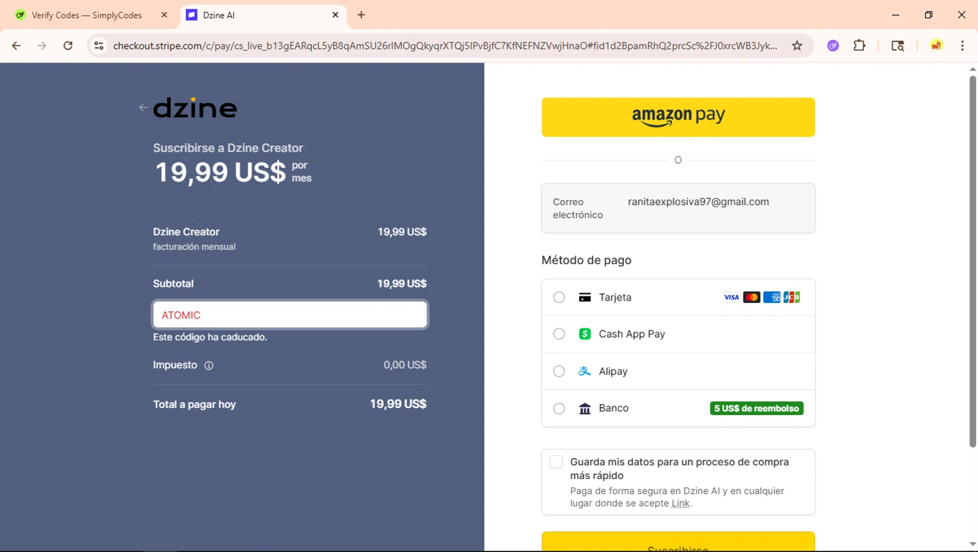Click the 5 US$ de reembolso badge
Viewport: 978px width, 552px height.
756,409
